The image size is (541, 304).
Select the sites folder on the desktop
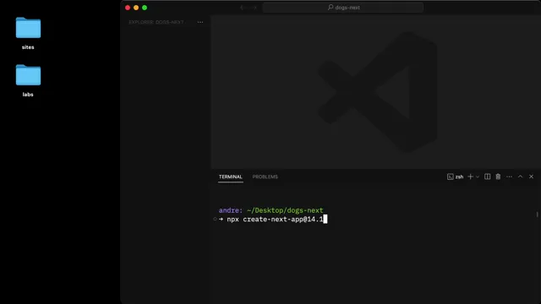28,34
